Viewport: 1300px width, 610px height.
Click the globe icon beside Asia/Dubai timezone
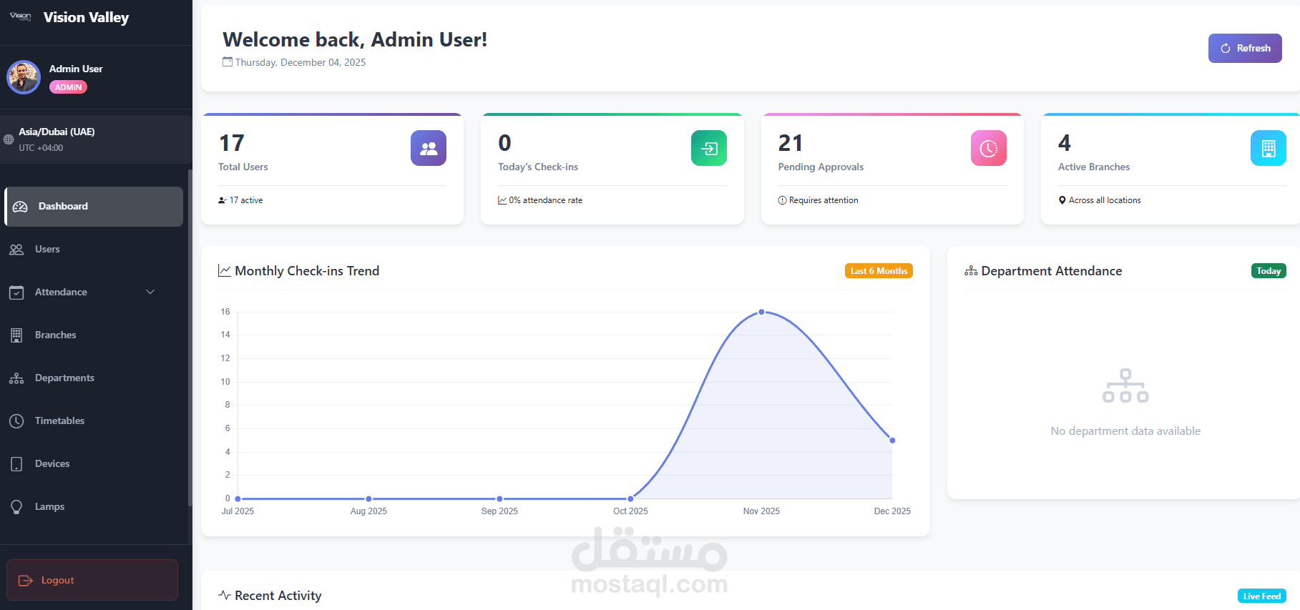click(9, 139)
